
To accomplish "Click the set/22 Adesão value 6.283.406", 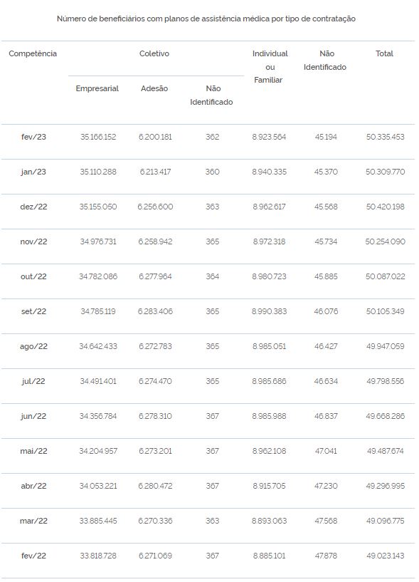I will click(x=155, y=311).
